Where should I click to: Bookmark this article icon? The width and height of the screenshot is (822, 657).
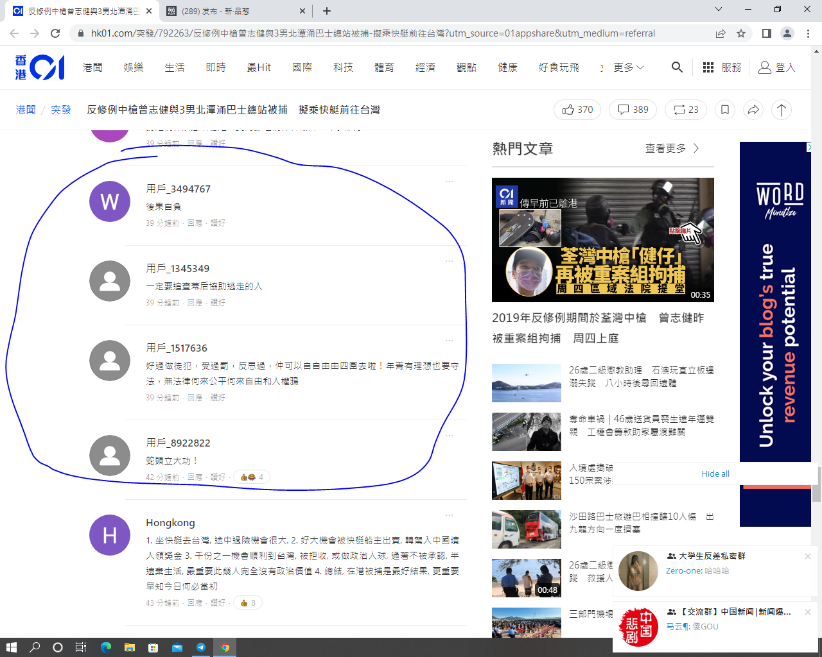point(725,110)
